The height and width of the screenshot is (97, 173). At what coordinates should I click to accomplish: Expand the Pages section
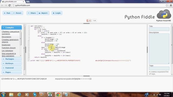12,72
